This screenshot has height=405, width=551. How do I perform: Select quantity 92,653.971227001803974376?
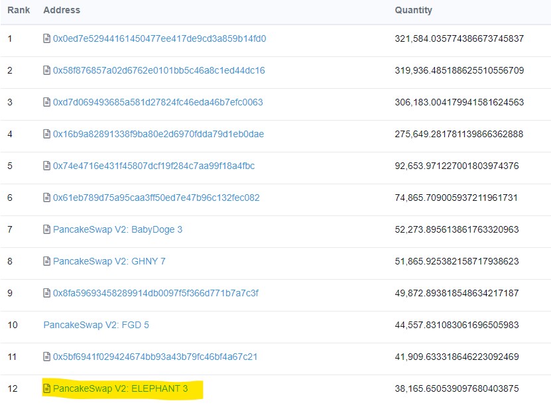(x=457, y=166)
